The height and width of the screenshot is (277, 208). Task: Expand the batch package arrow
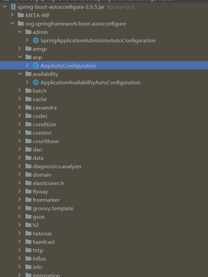(20, 91)
